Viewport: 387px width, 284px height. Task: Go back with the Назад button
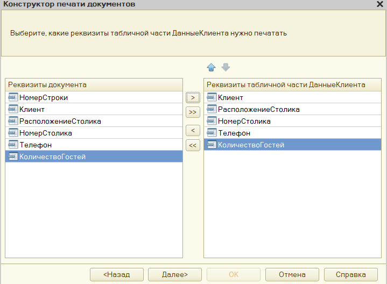(x=117, y=274)
